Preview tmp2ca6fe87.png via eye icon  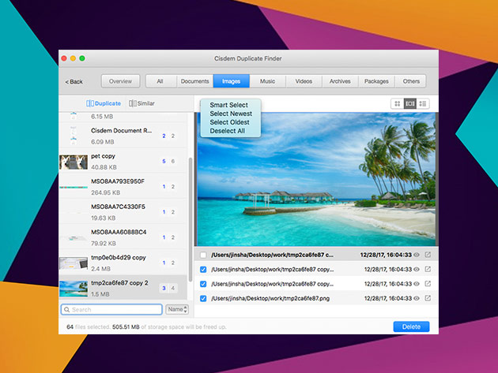point(417,298)
